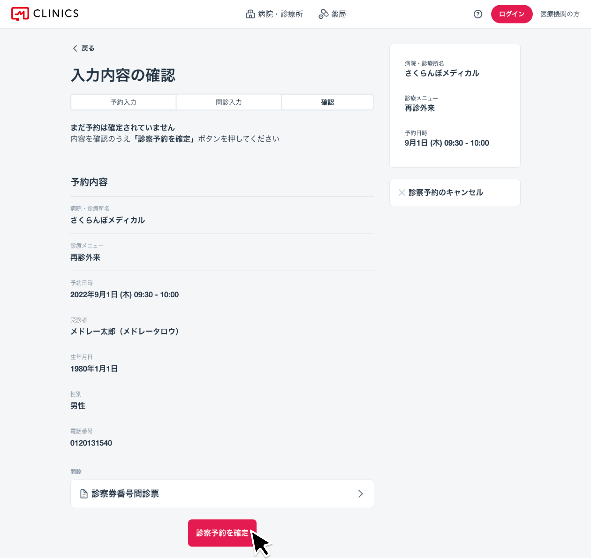Select the 問診入力 step tab
This screenshot has height=560, width=591.
point(229,102)
